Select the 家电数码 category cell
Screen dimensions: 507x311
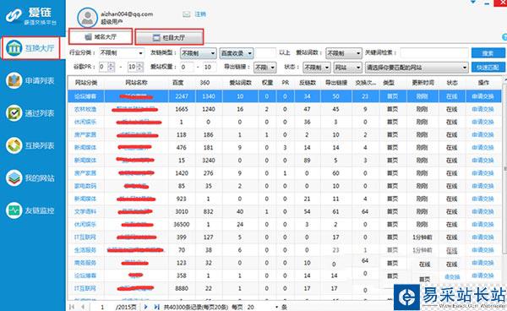85,186
